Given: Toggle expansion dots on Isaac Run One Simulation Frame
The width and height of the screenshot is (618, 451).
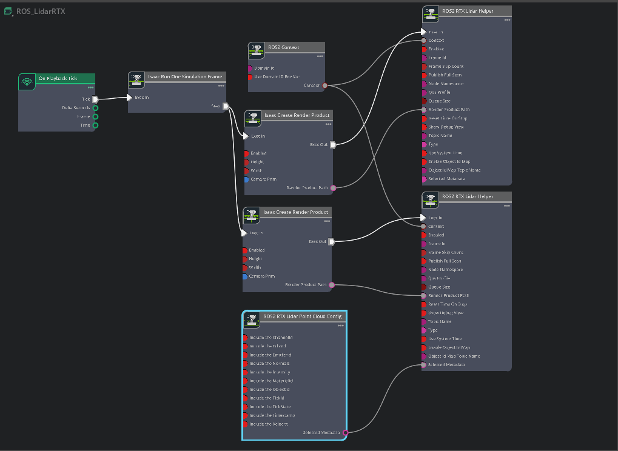Looking at the screenshot, I should pos(221,86).
